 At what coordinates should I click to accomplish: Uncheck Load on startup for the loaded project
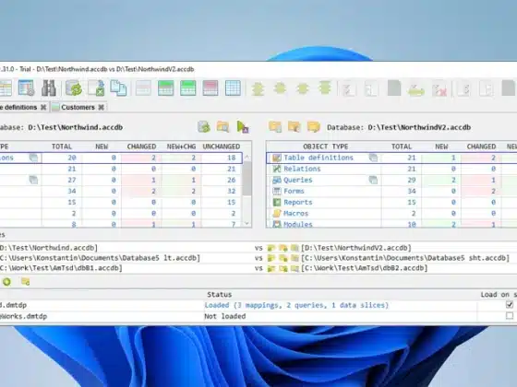pos(510,305)
